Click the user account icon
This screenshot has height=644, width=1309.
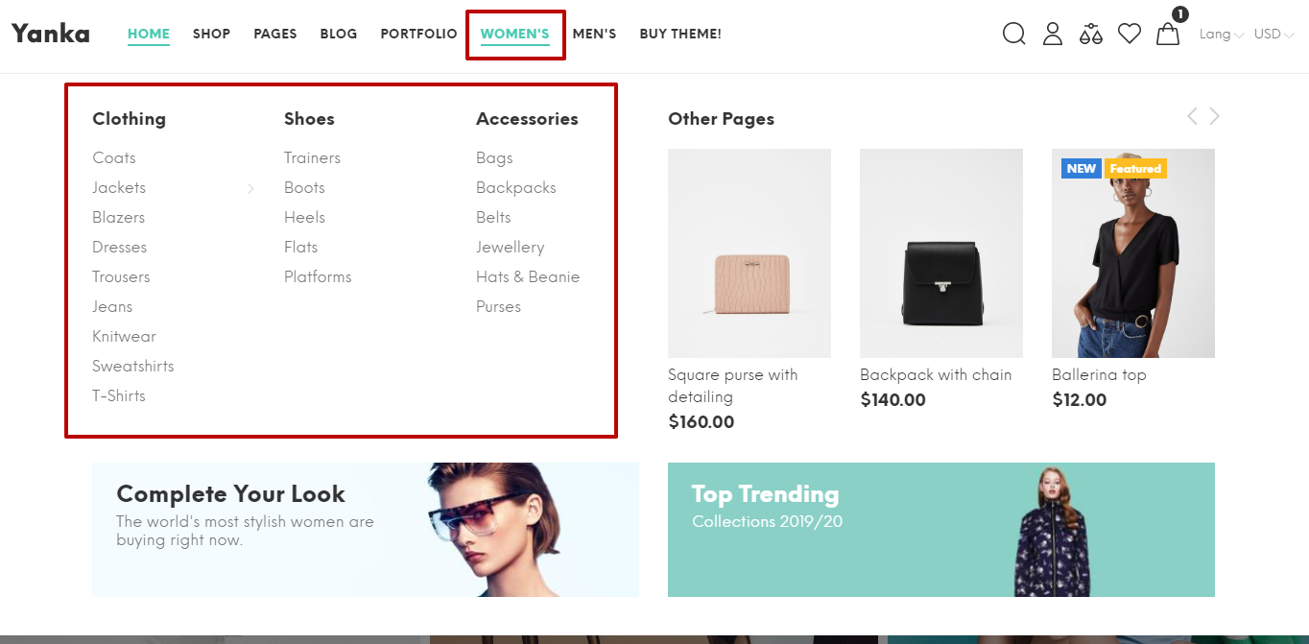[1052, 34]
